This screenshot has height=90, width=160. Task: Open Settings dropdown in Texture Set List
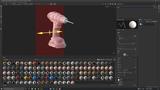pos(154,6)
